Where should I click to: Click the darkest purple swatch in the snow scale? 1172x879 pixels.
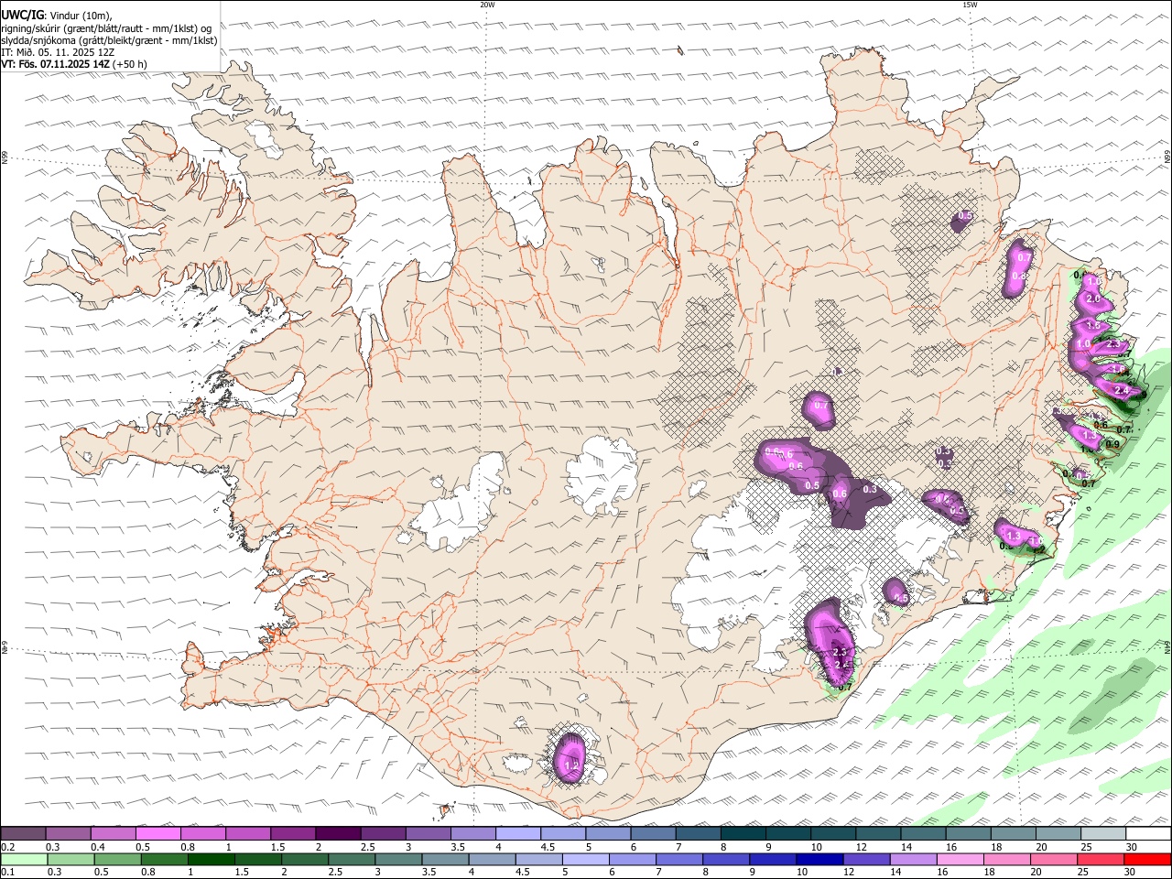click(338, 833)
